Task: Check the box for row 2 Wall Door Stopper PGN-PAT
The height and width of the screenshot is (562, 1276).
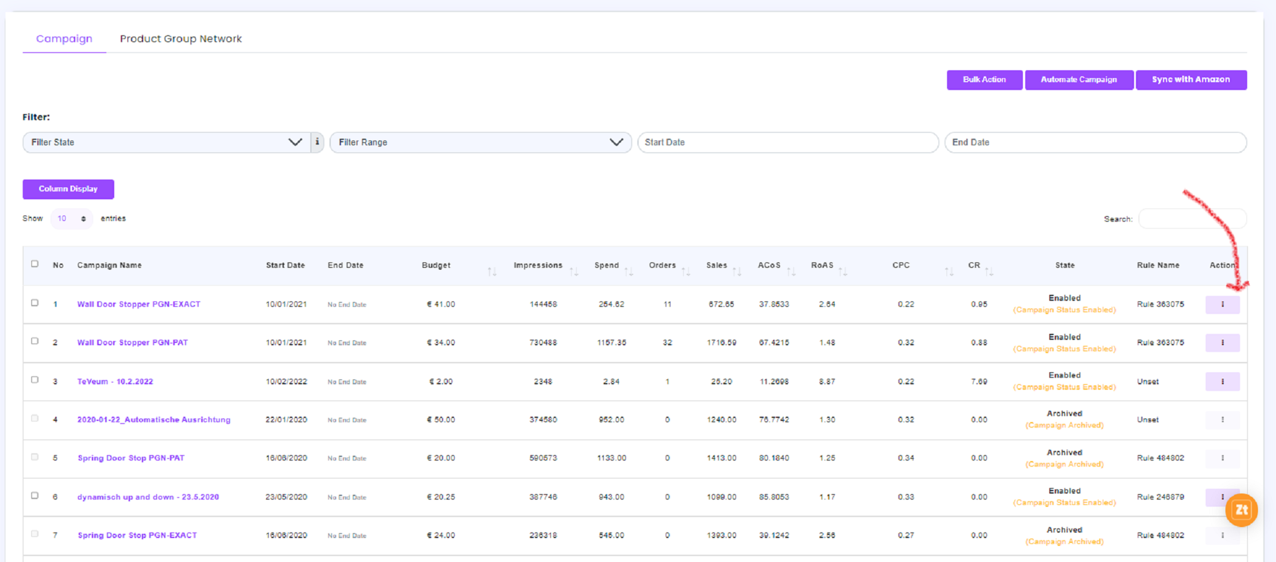Action: pos(35,341)
